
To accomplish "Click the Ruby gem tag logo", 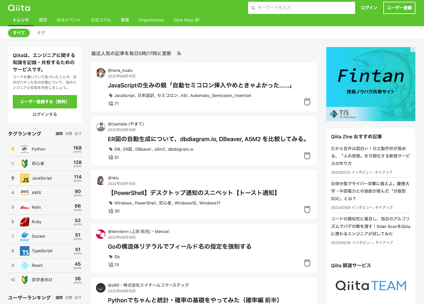I will point(24,222).
